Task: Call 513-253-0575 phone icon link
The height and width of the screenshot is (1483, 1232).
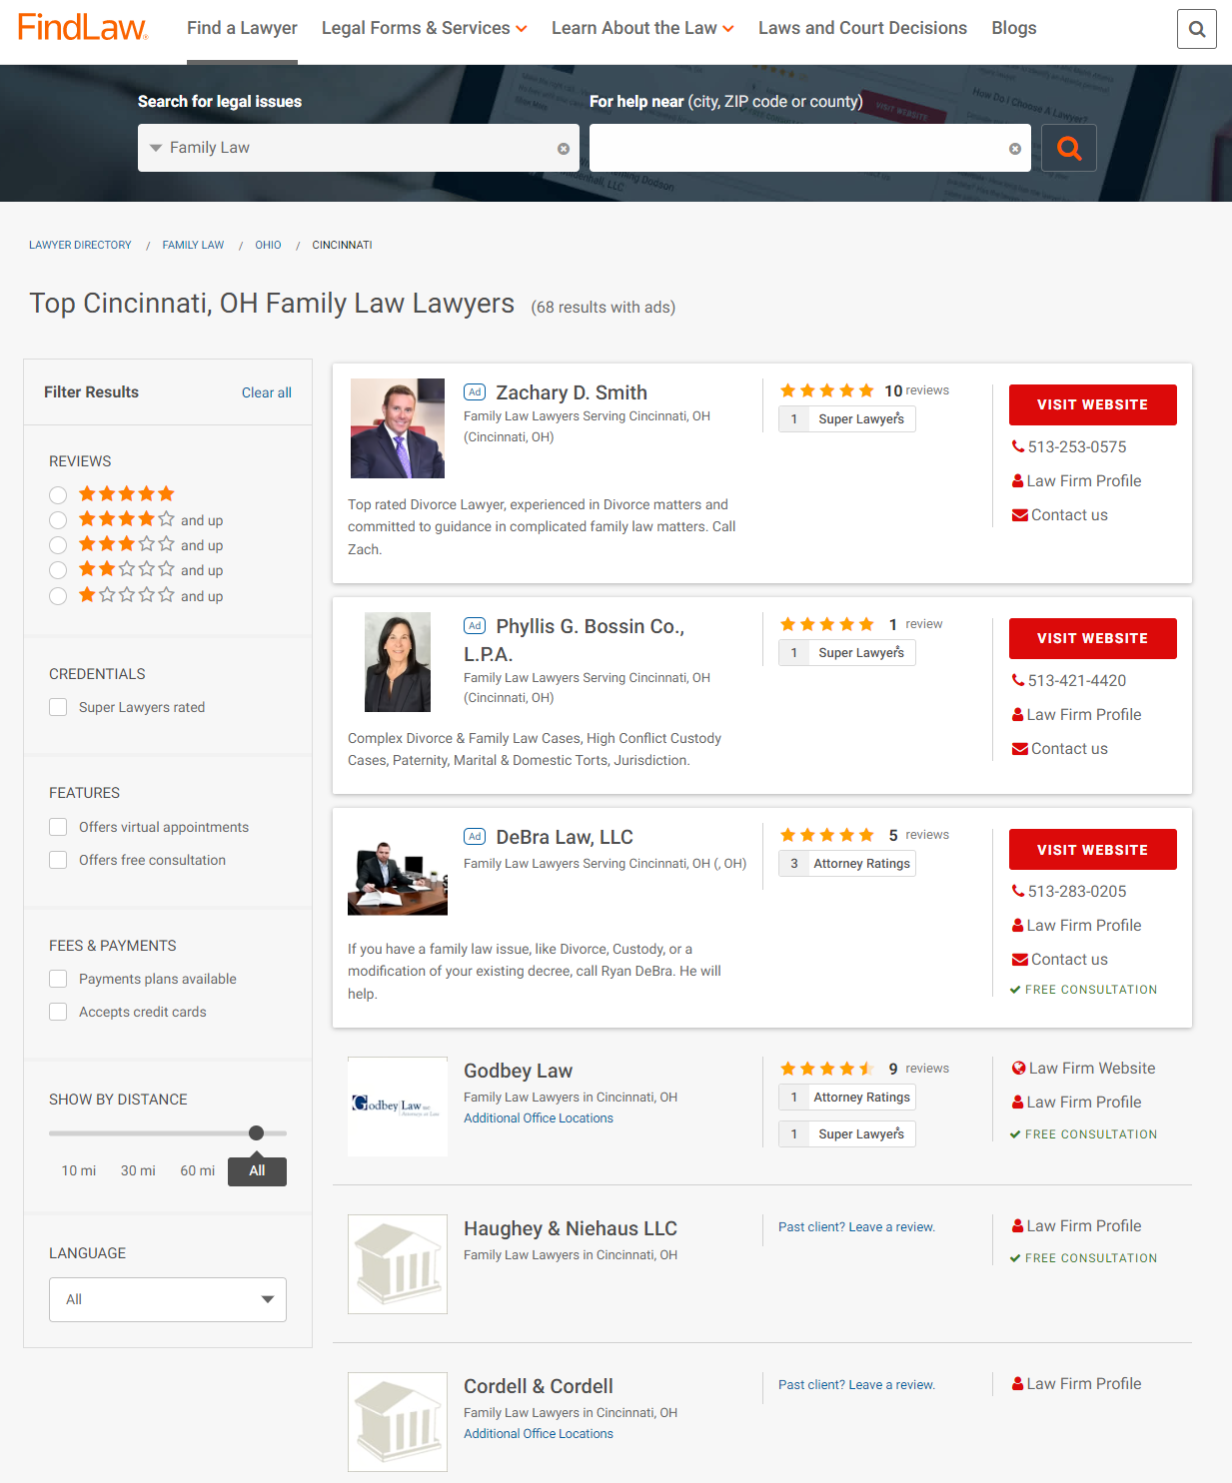Action: 1068,447
